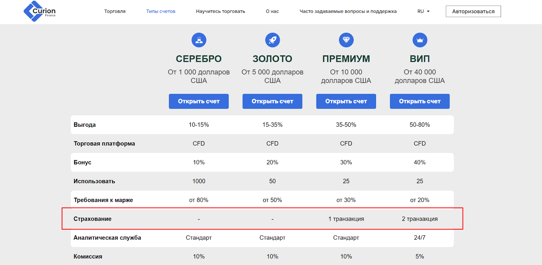
Task: Click the ВИП heading
Action: [420, 59]
